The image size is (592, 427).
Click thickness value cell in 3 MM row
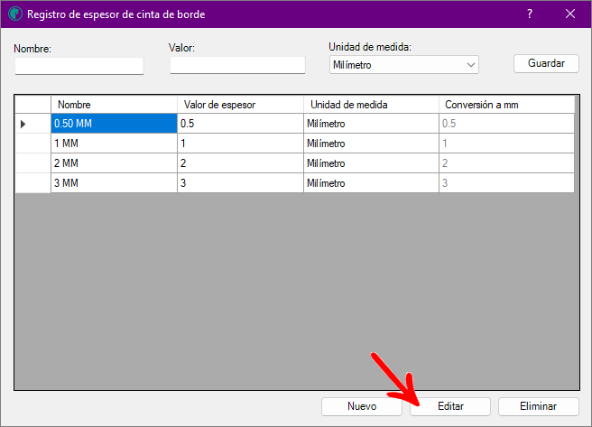(x=240, y=183)
